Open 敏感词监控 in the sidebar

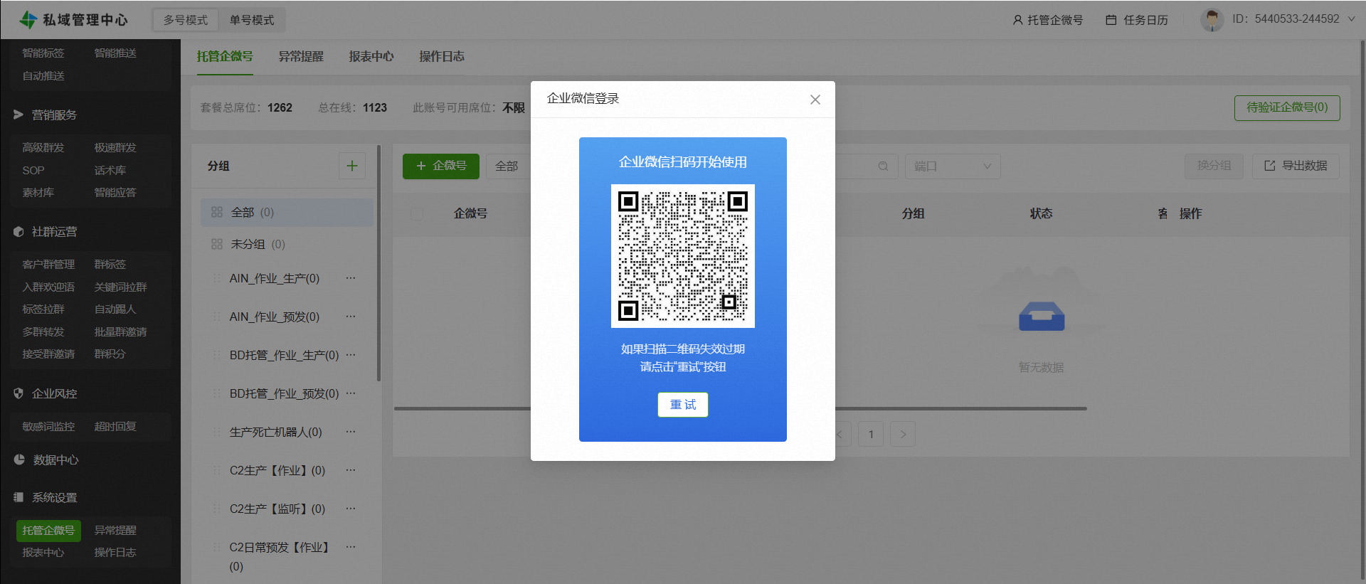point(48,426)
